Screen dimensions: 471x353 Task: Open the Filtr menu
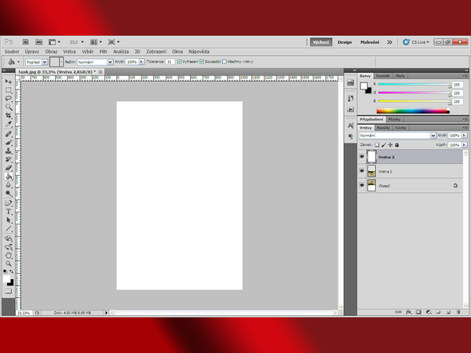[x=103, y=51]
